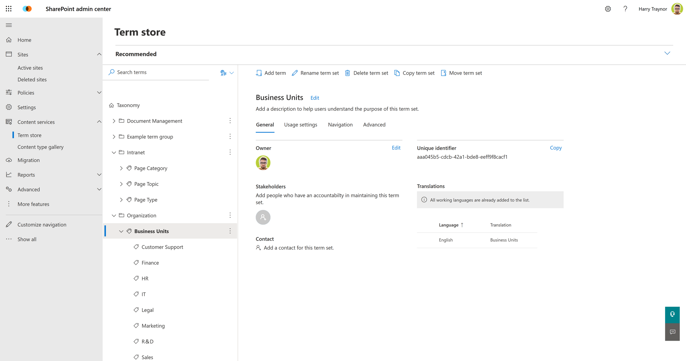Open the translation language view icon near search
Image resolution: width=686 pixels, height=361 pixels.
[223, 73]
